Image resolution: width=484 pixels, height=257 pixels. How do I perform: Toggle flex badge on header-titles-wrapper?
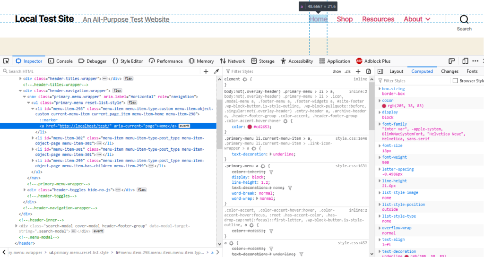click(x=129, y=78)
